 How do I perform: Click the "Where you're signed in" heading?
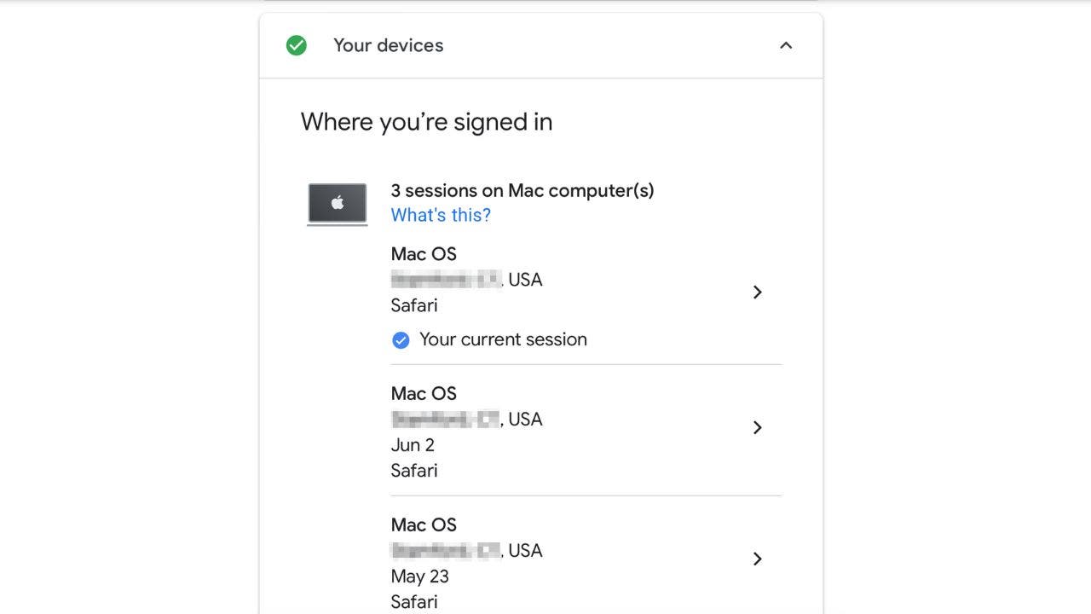[x=426, y=122]
